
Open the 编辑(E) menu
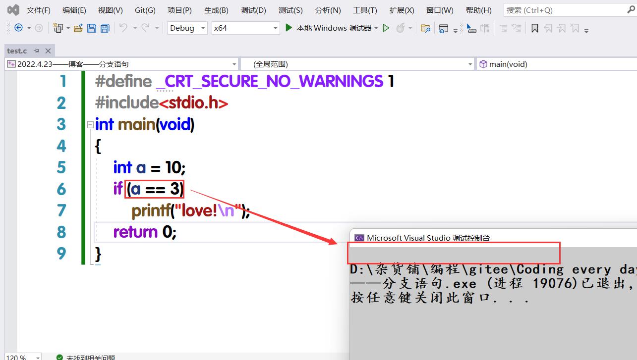coord(74,10)
